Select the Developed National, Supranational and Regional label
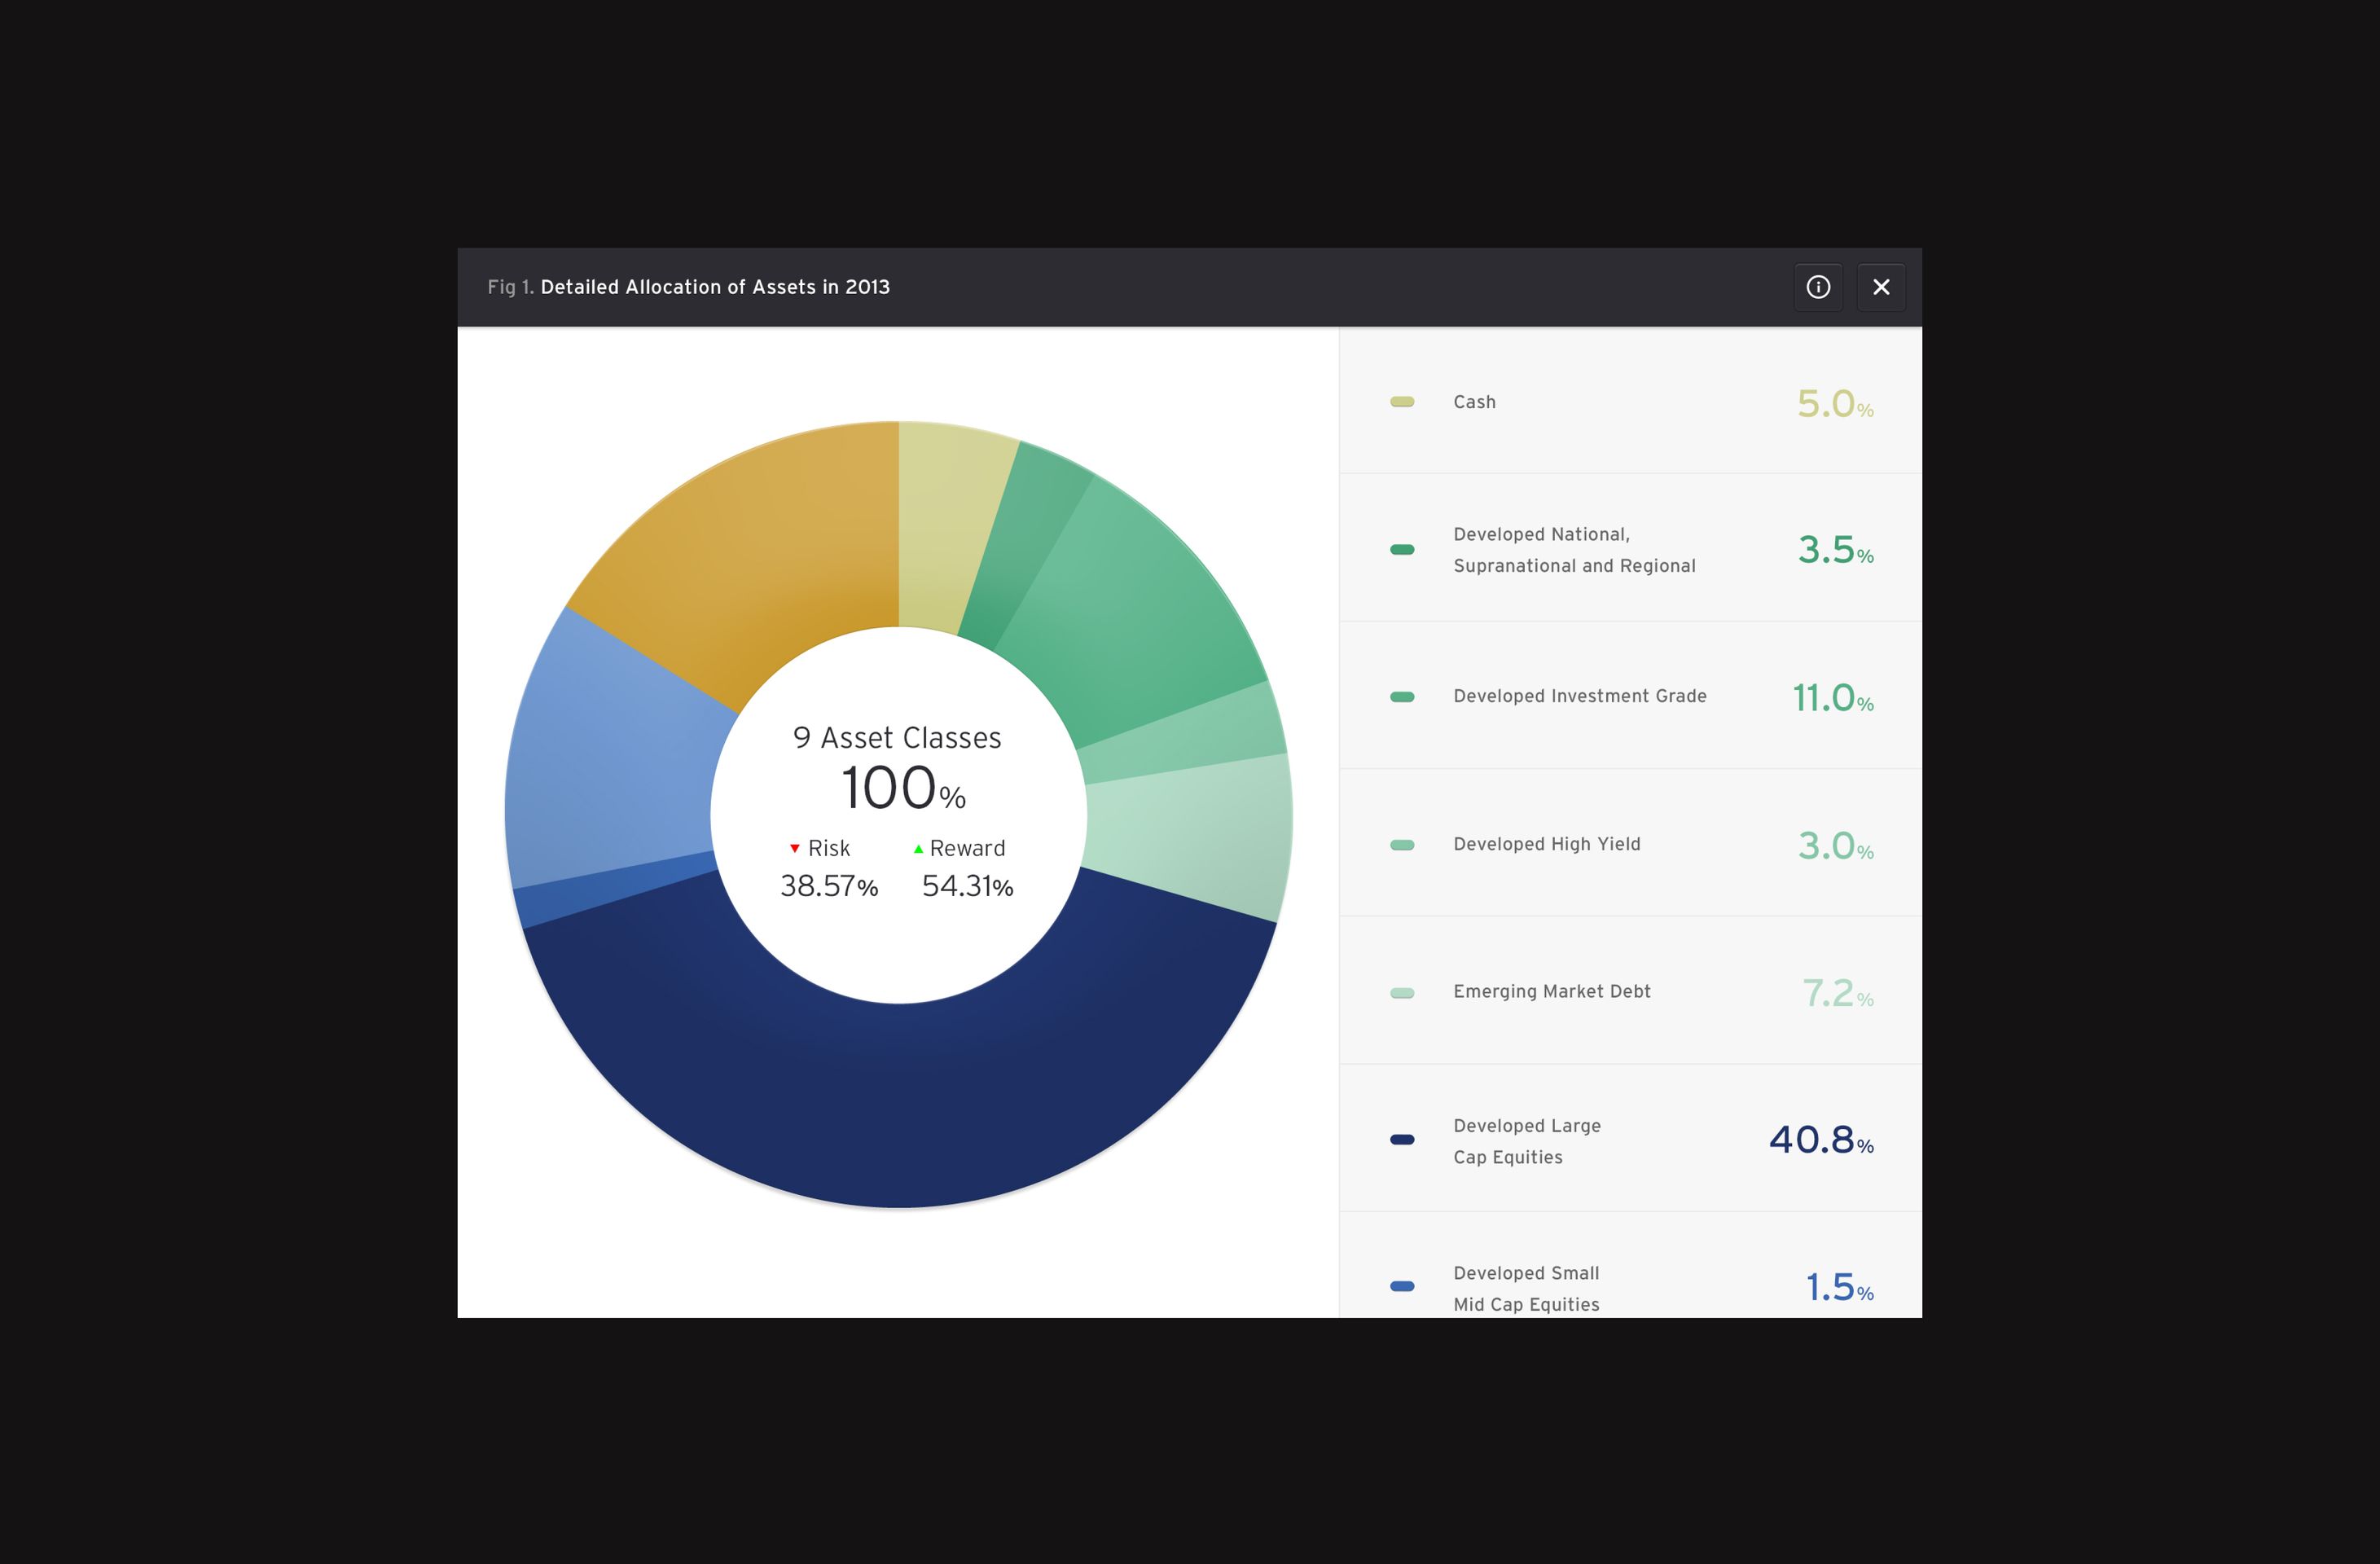This screenshot has width=2380, height=1564. (1574, 550)
